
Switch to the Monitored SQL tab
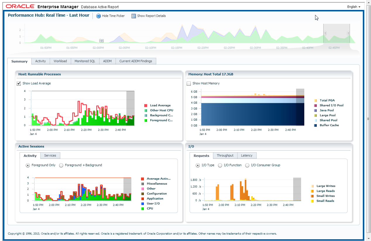click(85, 61)
